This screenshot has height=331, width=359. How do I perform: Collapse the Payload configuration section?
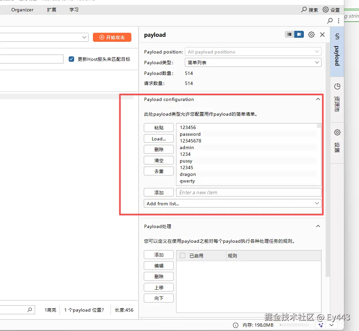pos(318,99)
